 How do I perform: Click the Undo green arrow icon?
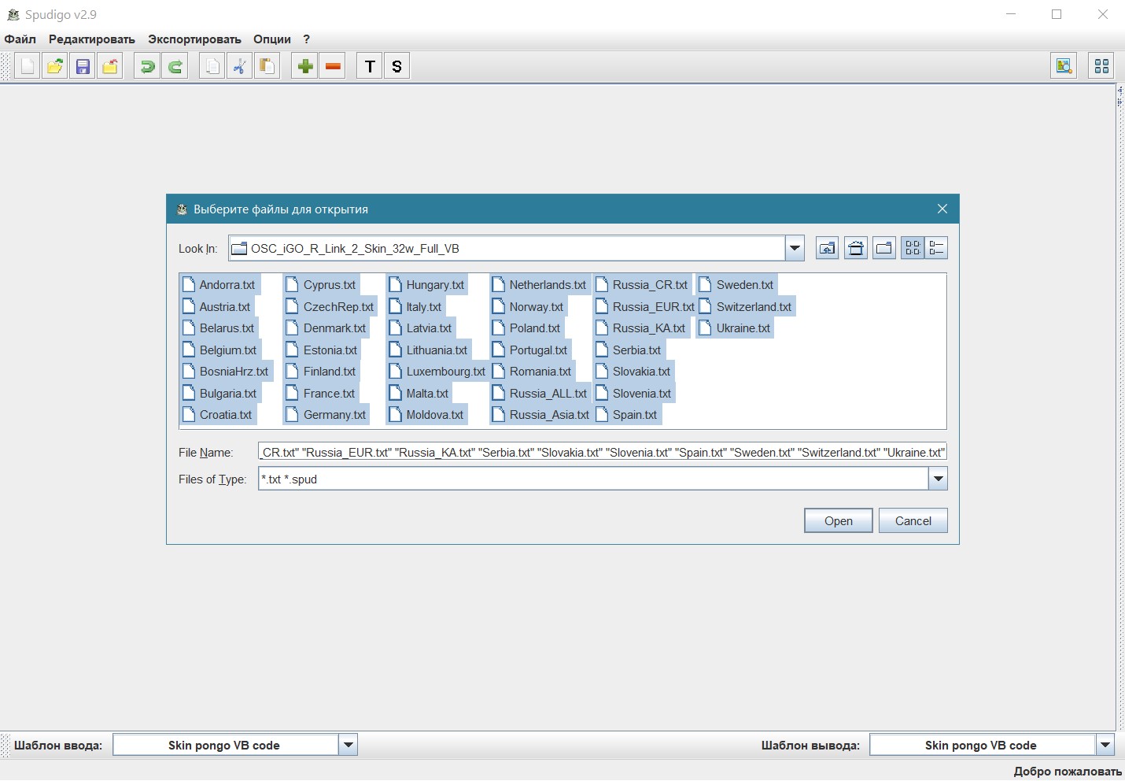[x=147, y=66]
